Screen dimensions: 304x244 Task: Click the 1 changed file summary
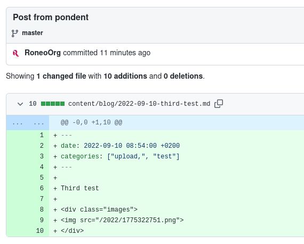61,76
